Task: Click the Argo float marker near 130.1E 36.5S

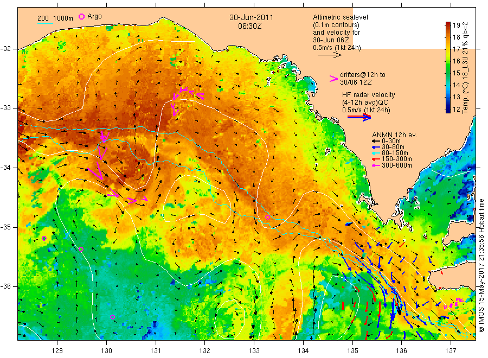Action: pyautogui.click(x=112, y=317)
